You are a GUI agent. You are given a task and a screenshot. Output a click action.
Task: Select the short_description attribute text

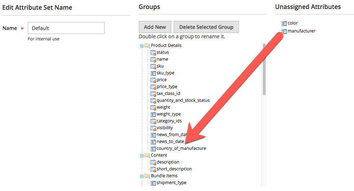pos(174,169)
